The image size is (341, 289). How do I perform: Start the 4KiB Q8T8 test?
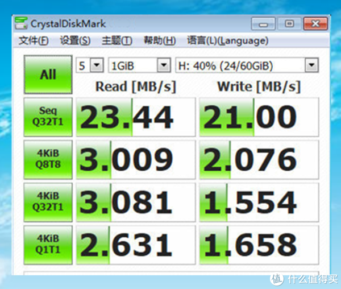48,160
